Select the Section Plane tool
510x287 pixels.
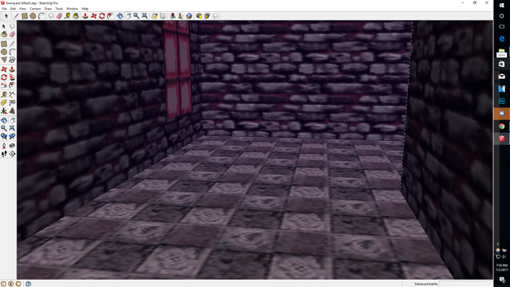12,154
